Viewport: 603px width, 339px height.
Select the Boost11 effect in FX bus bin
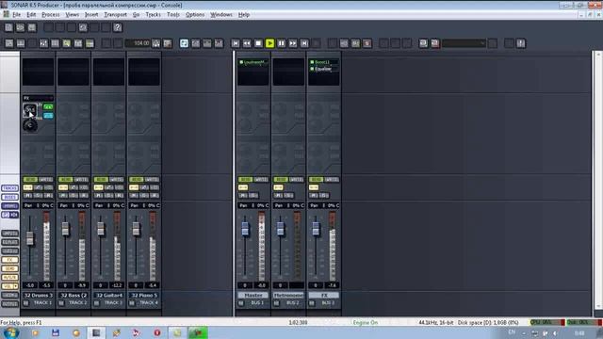322,62
